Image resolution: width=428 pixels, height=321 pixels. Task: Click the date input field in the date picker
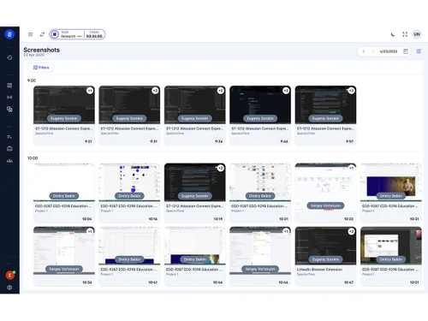click(x=389, y=51)
